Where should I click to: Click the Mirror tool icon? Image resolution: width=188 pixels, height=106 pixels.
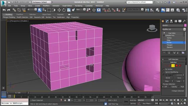147,10
